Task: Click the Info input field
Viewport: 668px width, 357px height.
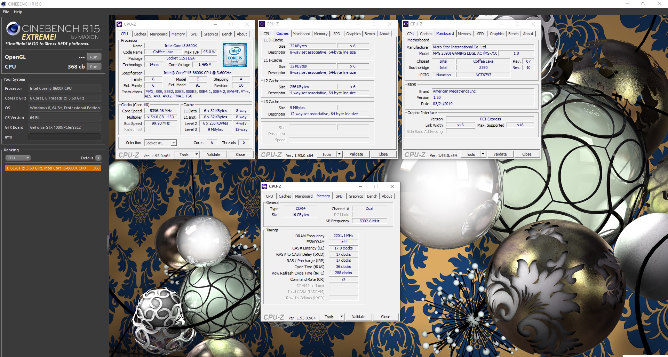Action: [x=65, y=137]
